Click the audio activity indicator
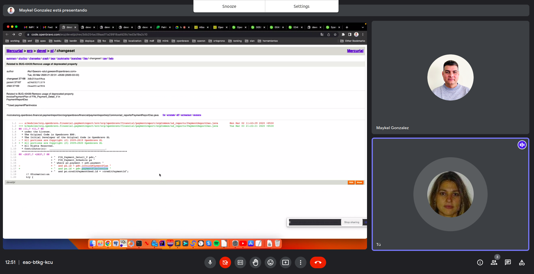This screenshot has height=274, width=534. (522, 145)
